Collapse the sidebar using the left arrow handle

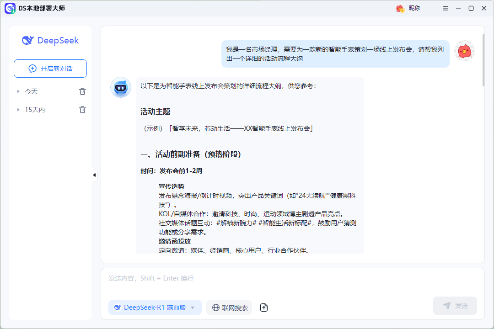pos(94,175)
